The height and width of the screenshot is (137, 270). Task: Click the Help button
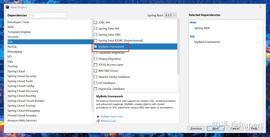point(254,128)
